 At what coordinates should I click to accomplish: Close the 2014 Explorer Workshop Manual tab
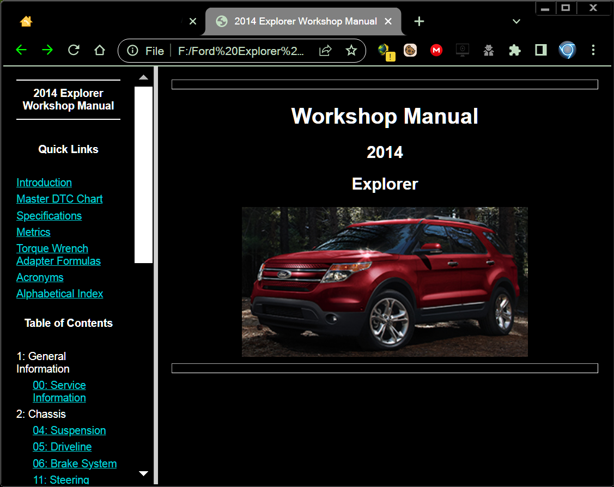click(388, 22)
